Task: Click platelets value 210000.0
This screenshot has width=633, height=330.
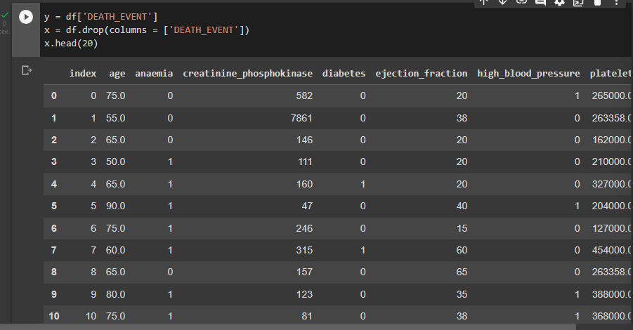Action: (611, 161)
